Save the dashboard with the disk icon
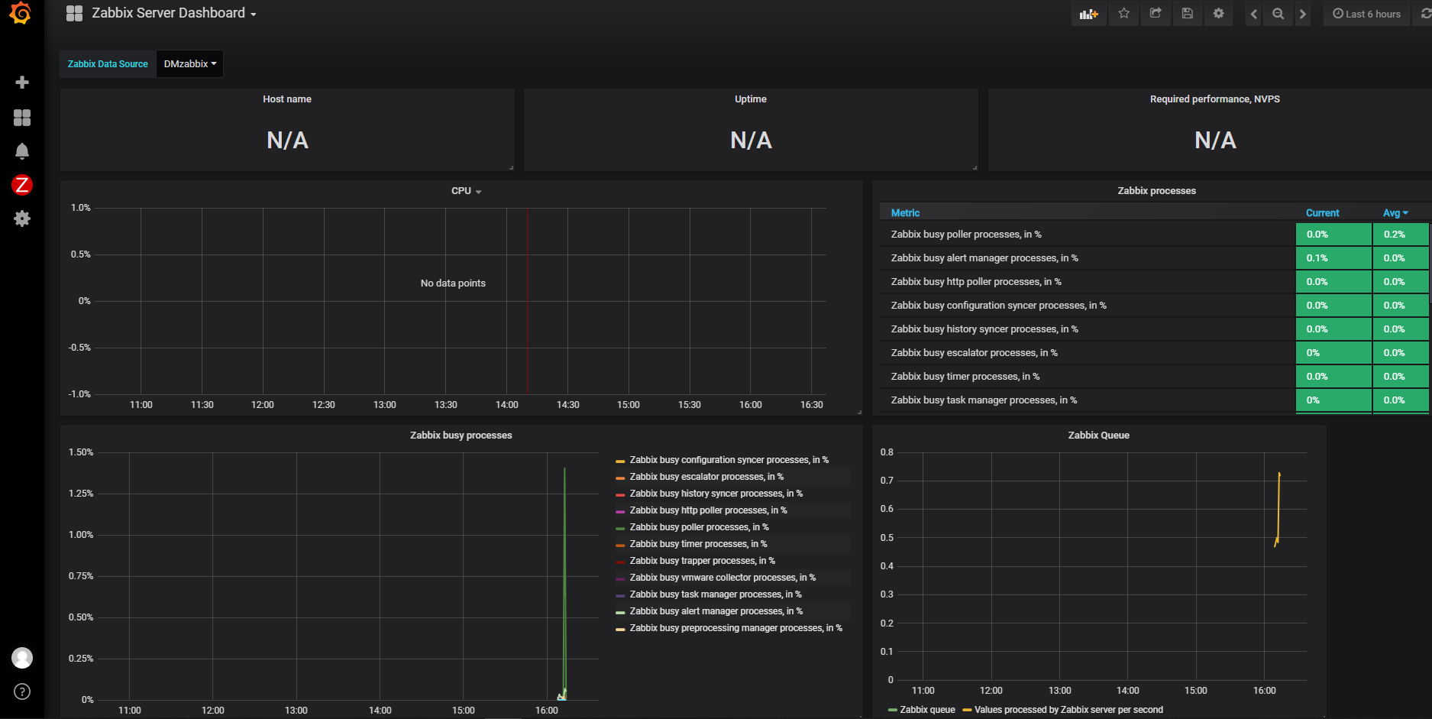 (1186, 14)
